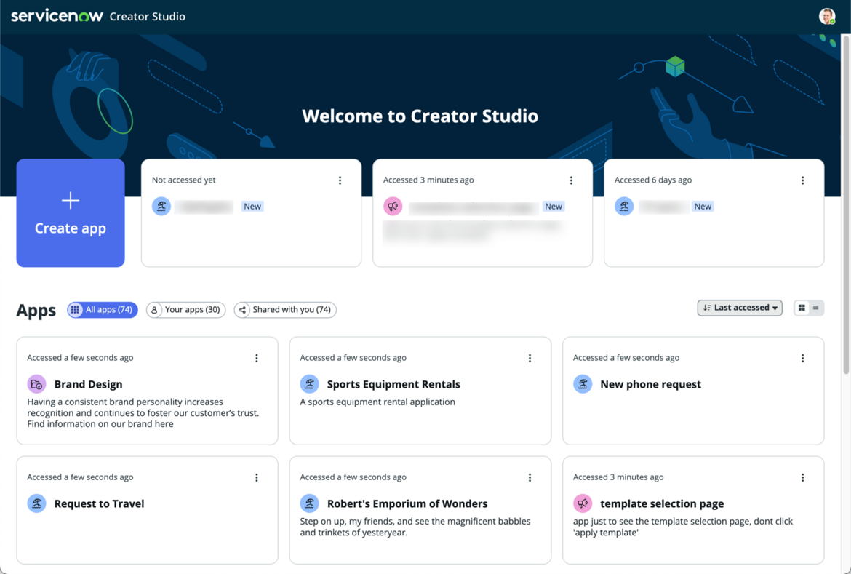Click the Creator Studio header title
851x574 pixels.
click(x=147, y=16)
